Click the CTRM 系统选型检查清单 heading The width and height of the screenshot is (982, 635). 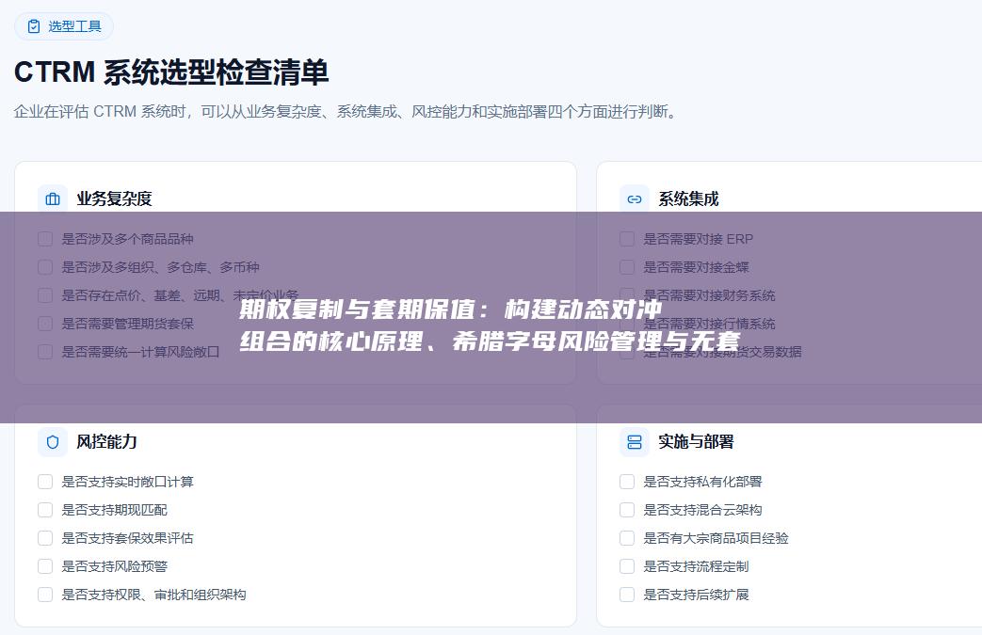pyautogui.click(x=171, y=71)
